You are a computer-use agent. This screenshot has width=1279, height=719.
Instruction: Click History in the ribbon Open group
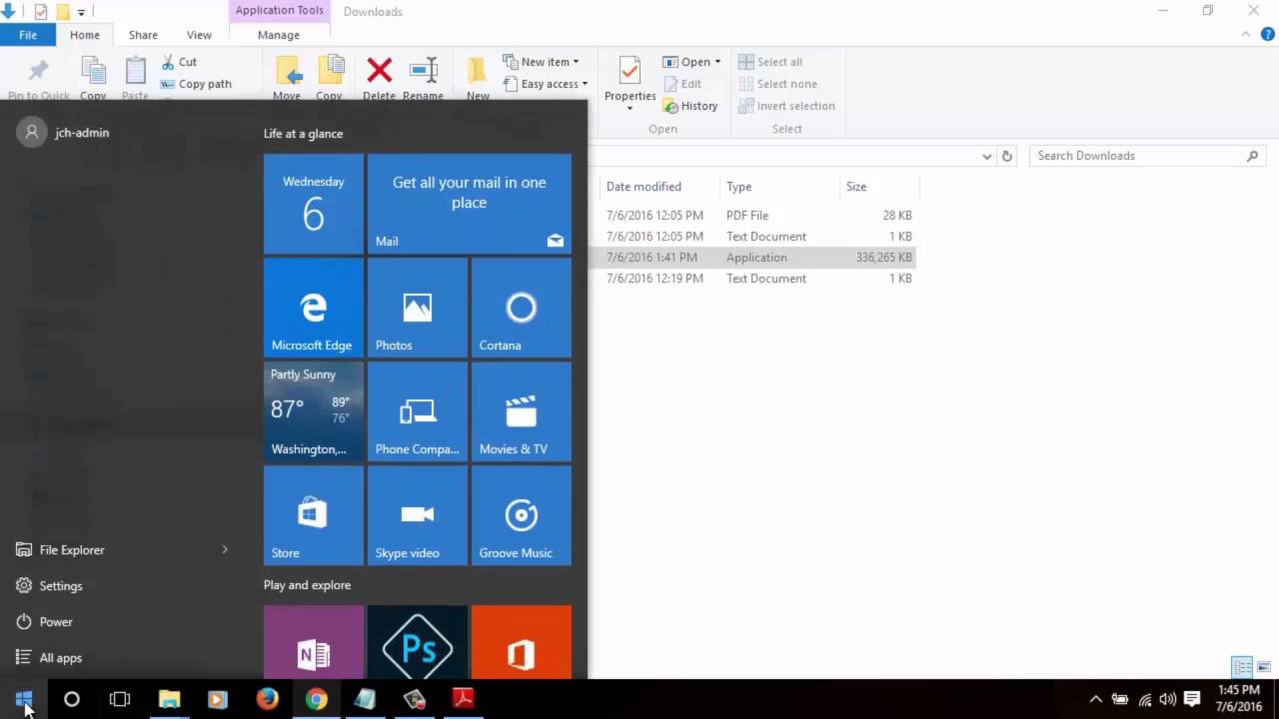pyautogui.click(x=690, y=106)
